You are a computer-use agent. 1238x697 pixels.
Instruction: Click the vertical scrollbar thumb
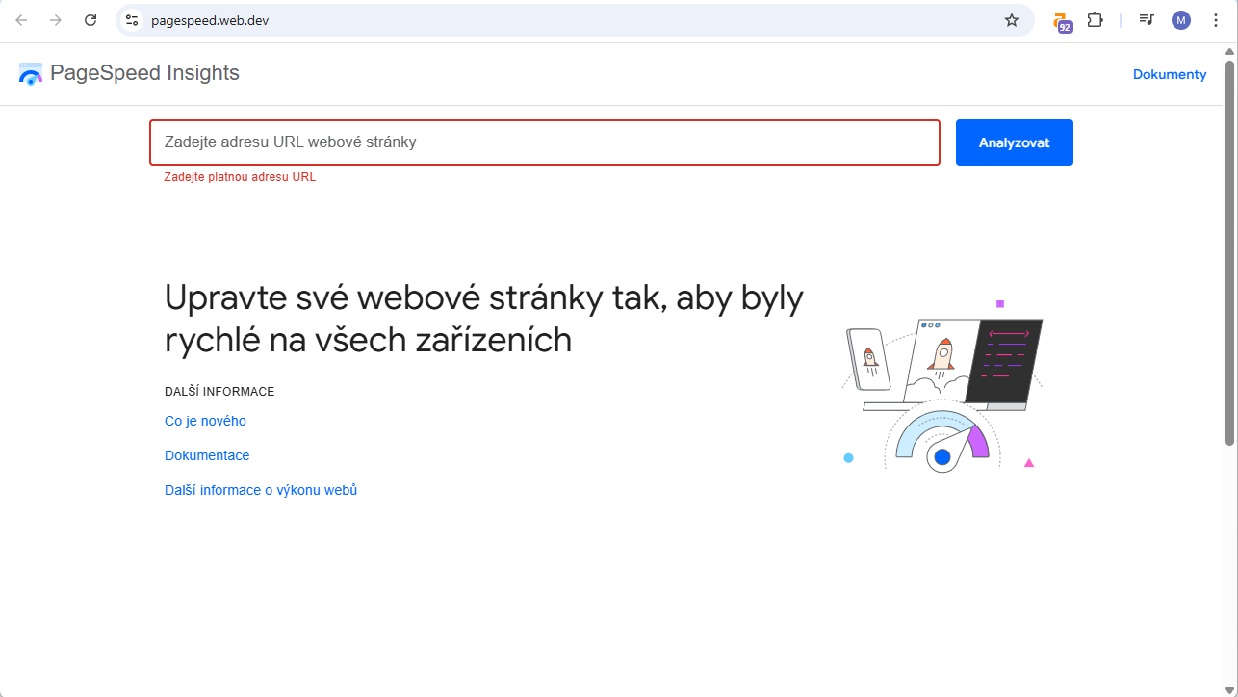[1229, 252]
